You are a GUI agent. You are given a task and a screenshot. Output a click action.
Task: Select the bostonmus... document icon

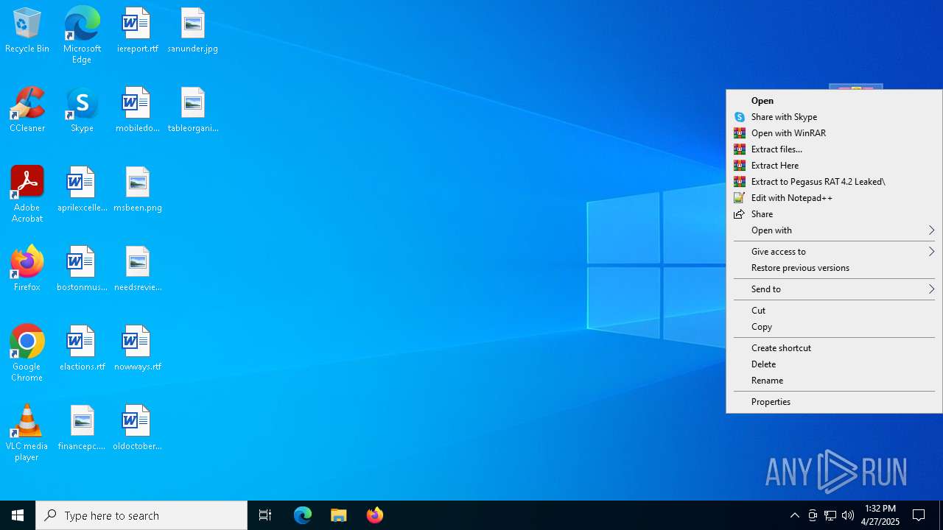tap(82, 269)
